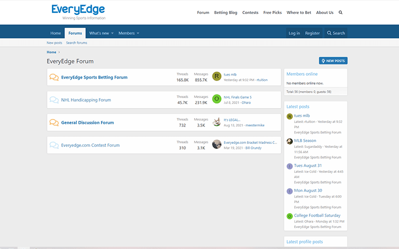Image resolution: width=399 pixels, height=249 pixels.
Task: Click the General Discussion Forum bubble icon
Action: click(x=54, y=122)
